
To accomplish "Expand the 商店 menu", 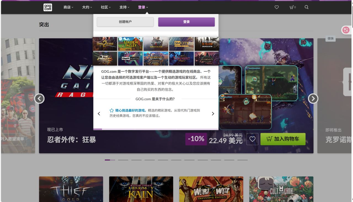I will 68,7.
